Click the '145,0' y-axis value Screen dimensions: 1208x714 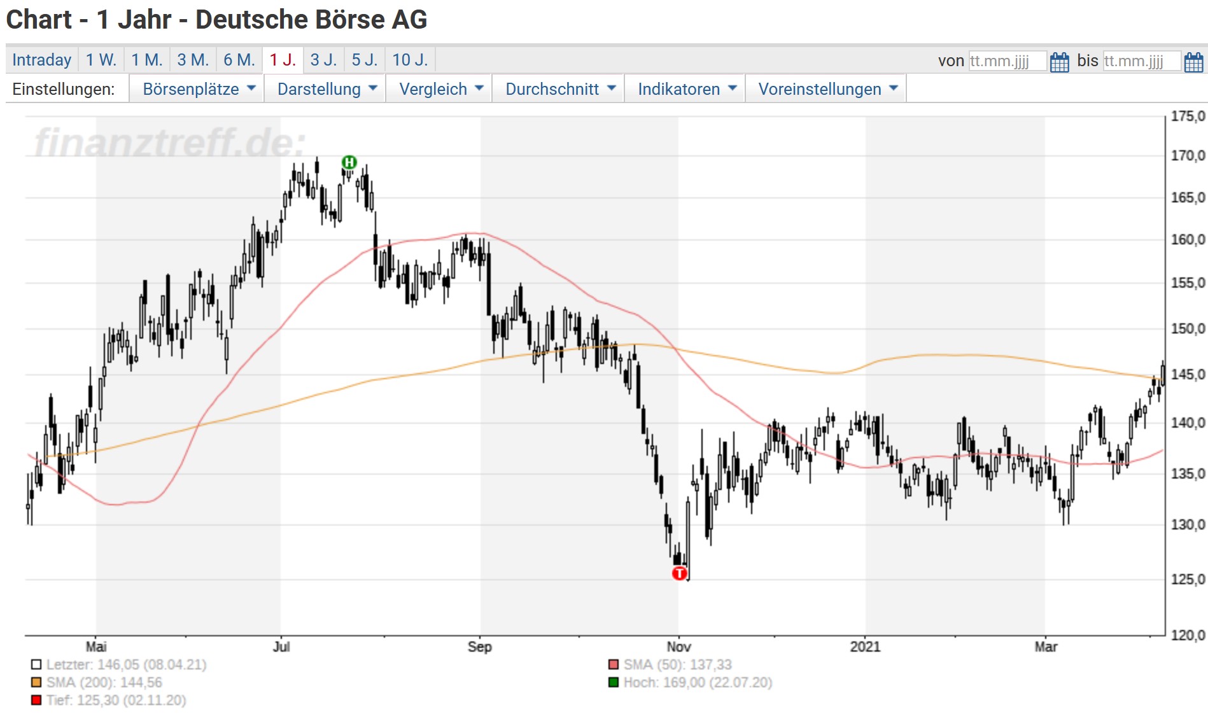pyautogui.click(x=1188, y=374)
